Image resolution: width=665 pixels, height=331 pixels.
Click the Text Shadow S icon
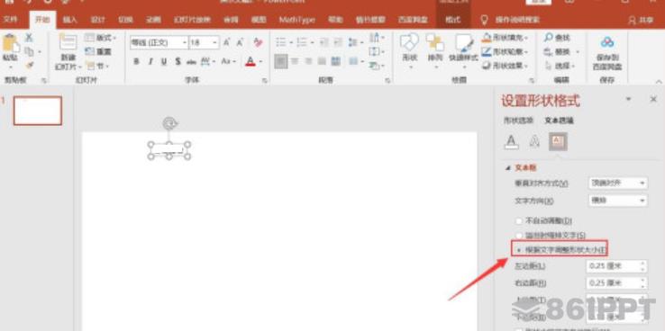pos(178,62)
